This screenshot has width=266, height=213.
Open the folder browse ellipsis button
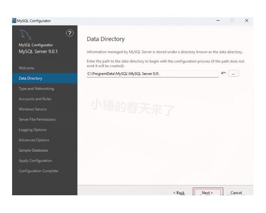(234, 74)
